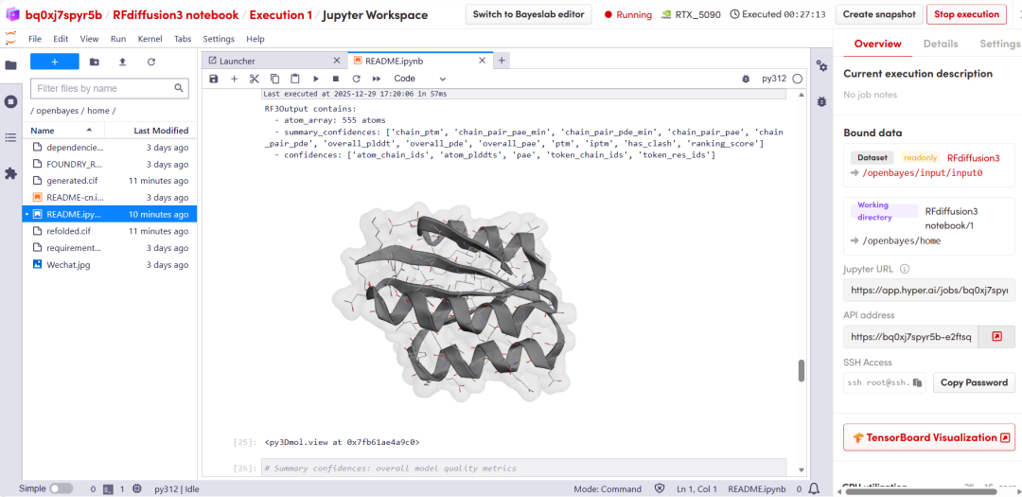Open the property inspector gears icon
The height and width of the screenshot is (497, 1022).
tap(821, 67)
